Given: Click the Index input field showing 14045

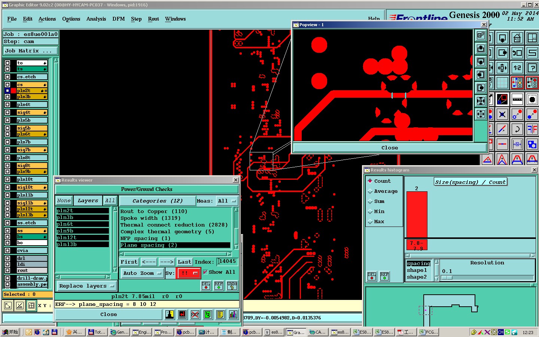Looking at the screenshot, I should coord(227,261).
